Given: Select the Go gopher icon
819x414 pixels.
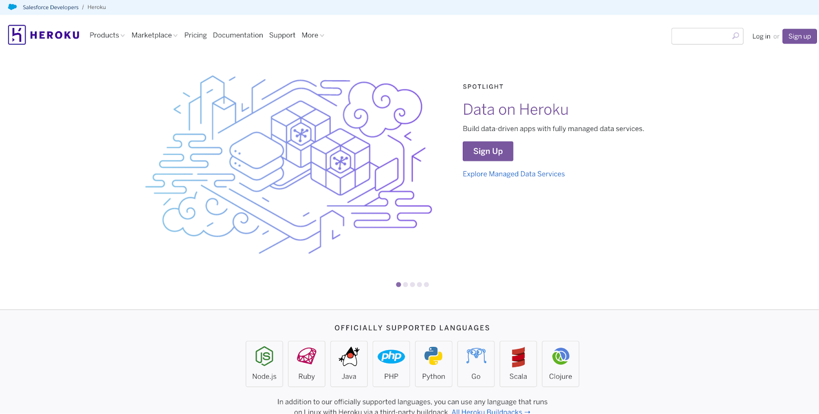Looking at the screenshot, I should 476,356.
